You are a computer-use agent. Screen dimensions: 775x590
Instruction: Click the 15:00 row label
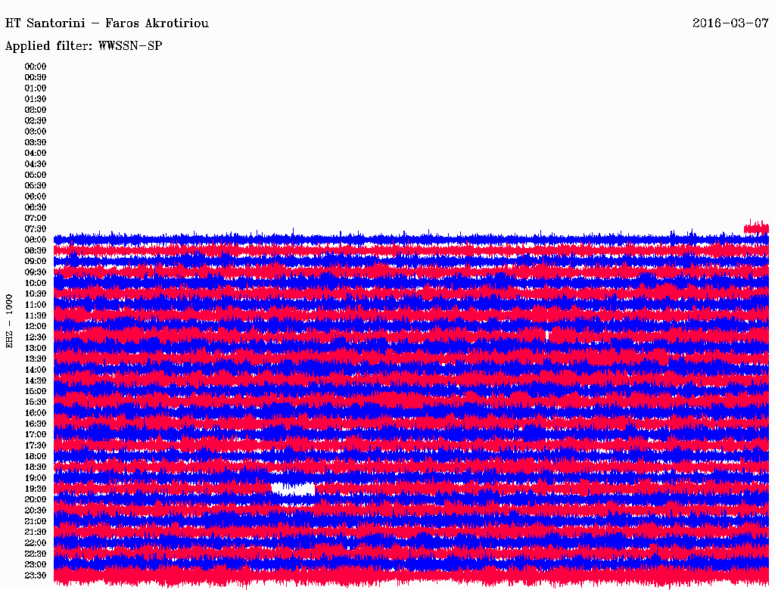tap(36, 391)
